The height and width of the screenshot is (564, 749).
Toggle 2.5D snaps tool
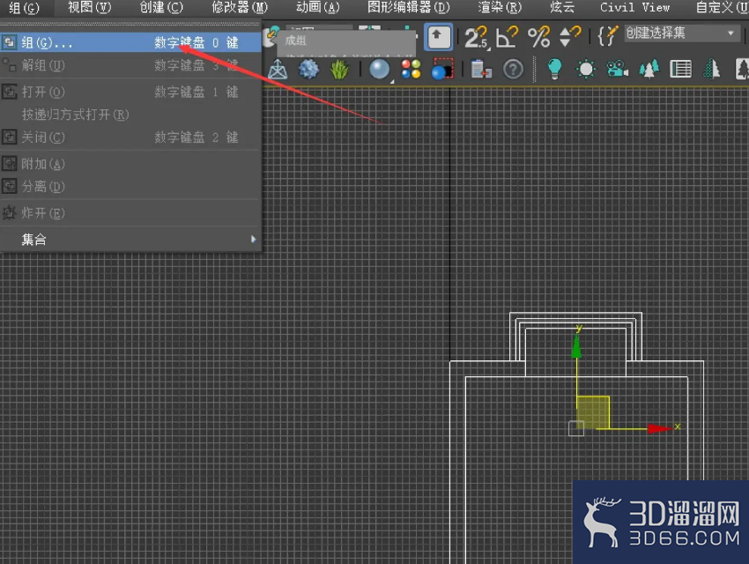(x=476, y=37)
